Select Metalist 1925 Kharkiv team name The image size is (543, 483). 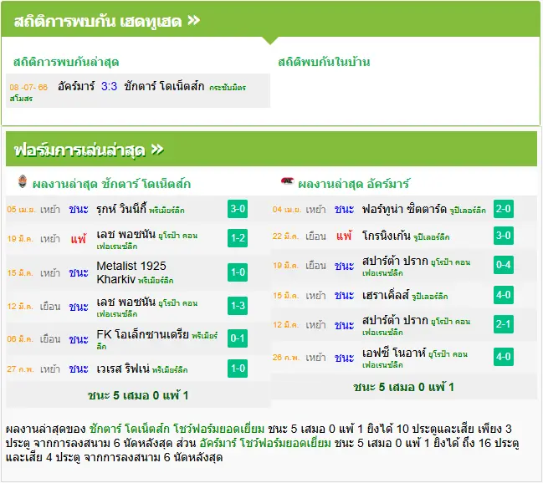point(131,272)
